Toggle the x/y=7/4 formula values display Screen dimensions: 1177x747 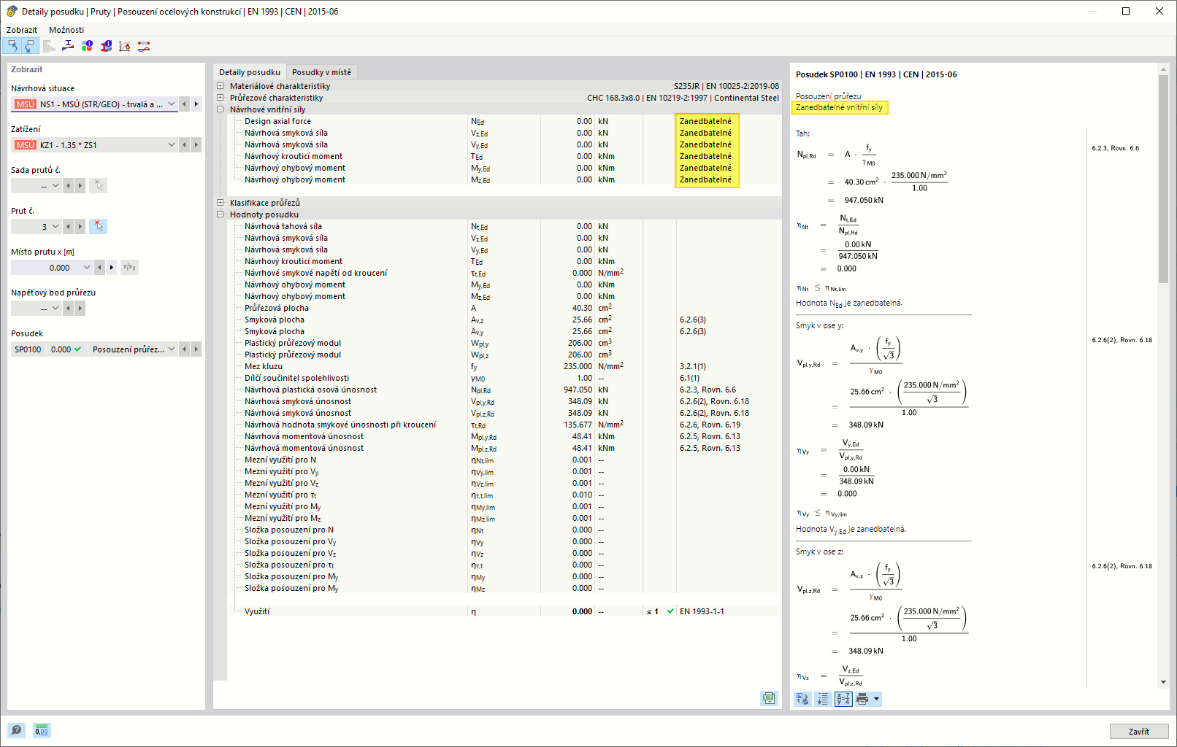pyautogui.click(x=843, y=699)
